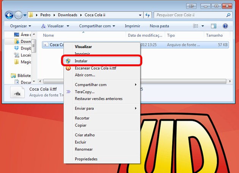239x173 pixels.
Task: Toggle the preview pane
Action: (x=214, y=26)
